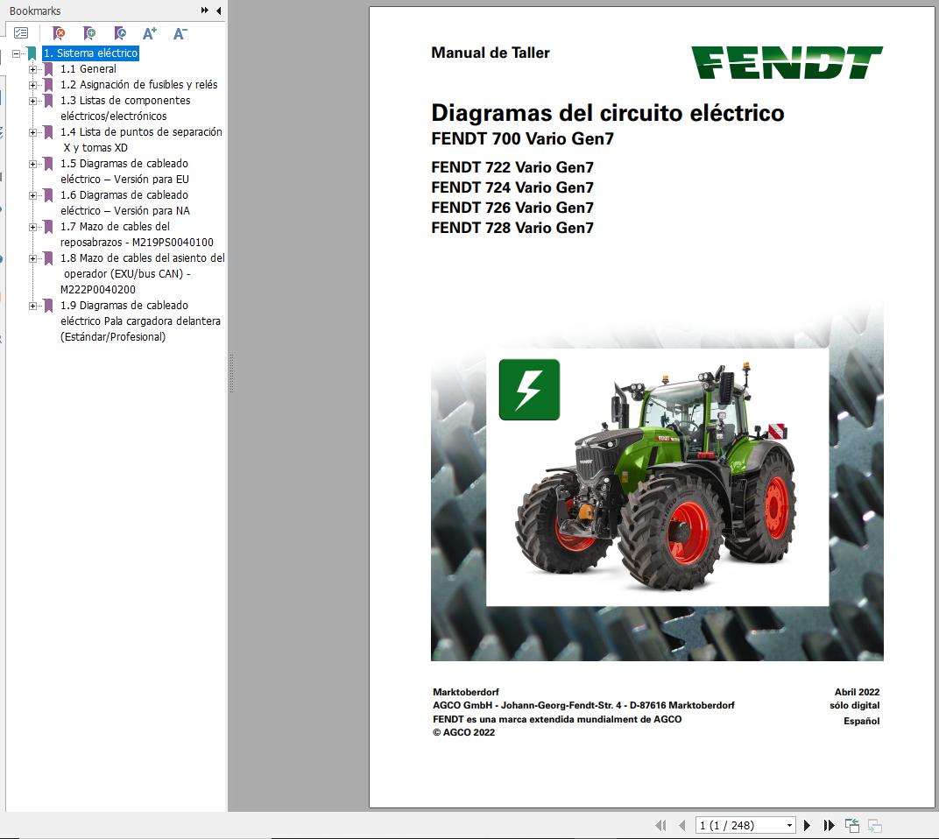
Task: Click the delete bookmark icon
Action: 58,33
